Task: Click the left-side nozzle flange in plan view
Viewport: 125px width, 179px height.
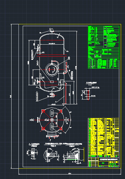Action: (x=38, y=120)
